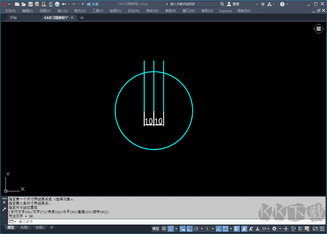The width and height of the screenshot is (327, 234).
Task: Open a file with the folder icon
Action: [24, 4]
